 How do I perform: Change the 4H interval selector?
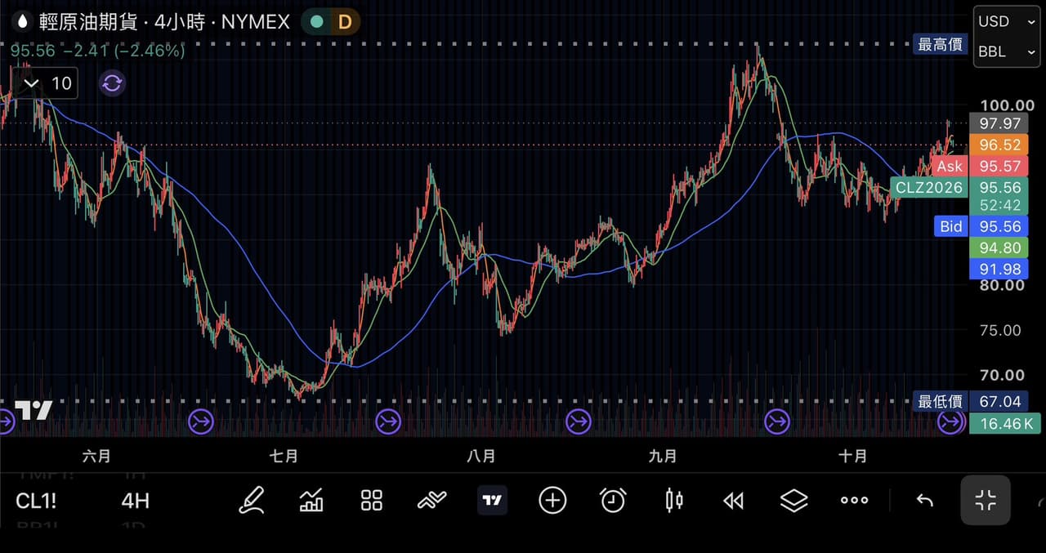[x=135, y=501]
